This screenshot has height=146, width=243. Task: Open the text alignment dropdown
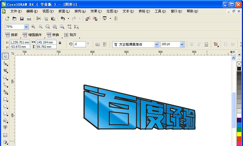[216, 44]
